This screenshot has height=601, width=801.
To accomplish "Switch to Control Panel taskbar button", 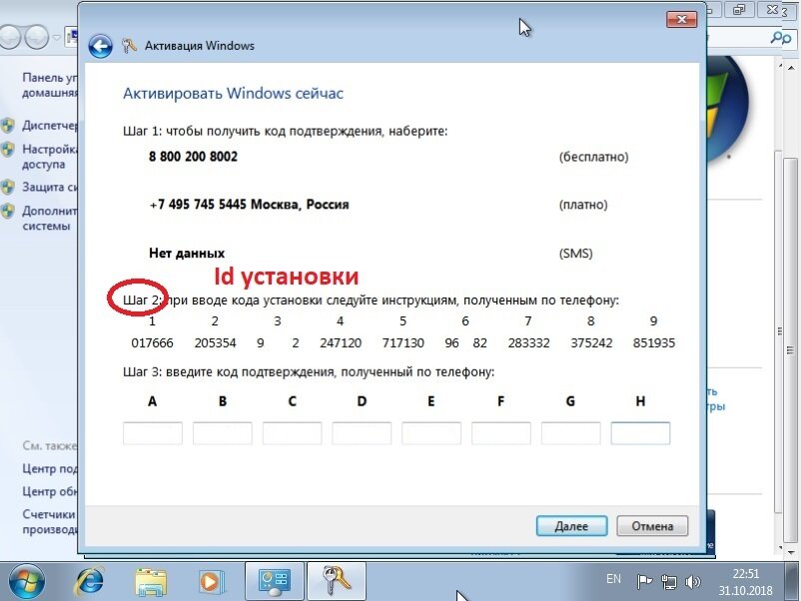I will [x=275, y=581].
